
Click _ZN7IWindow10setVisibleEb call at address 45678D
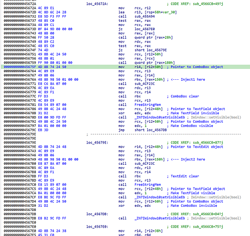pos(160,118)
